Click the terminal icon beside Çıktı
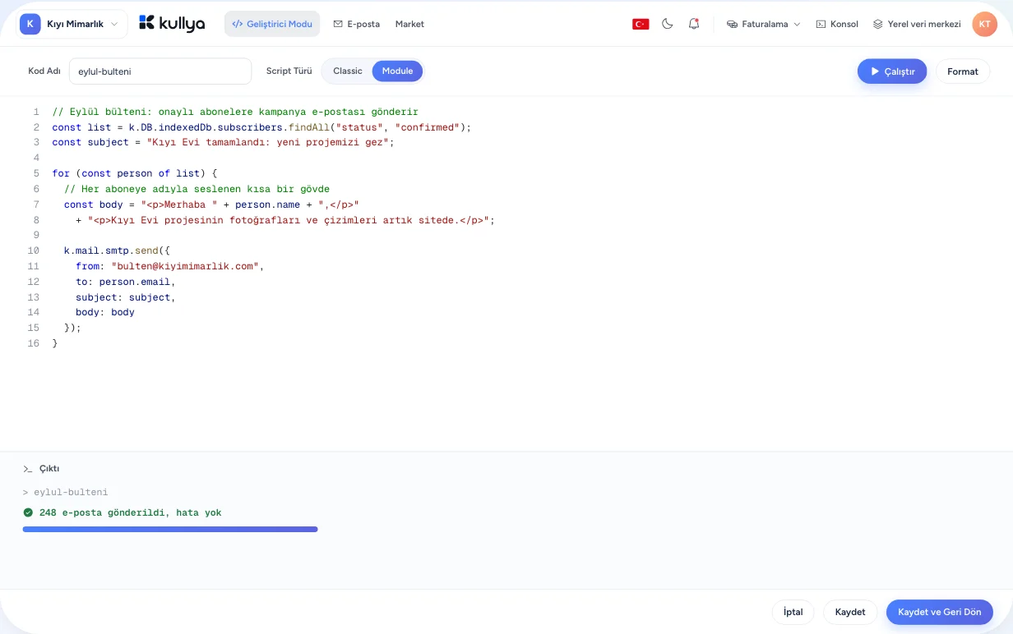 pos(28,469)
